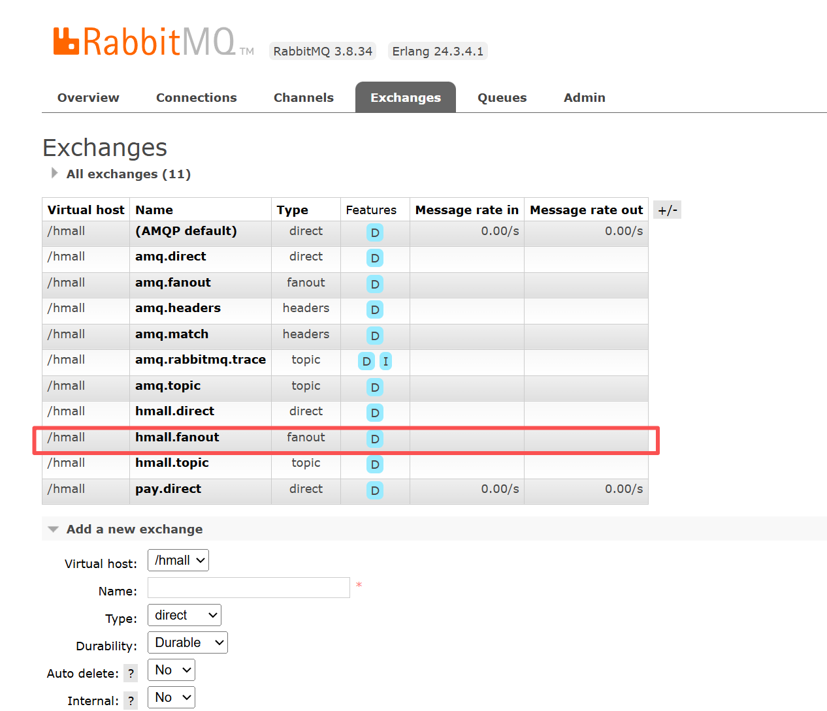Sort by Message rate out header
The image size is (827, 711).
587,210
